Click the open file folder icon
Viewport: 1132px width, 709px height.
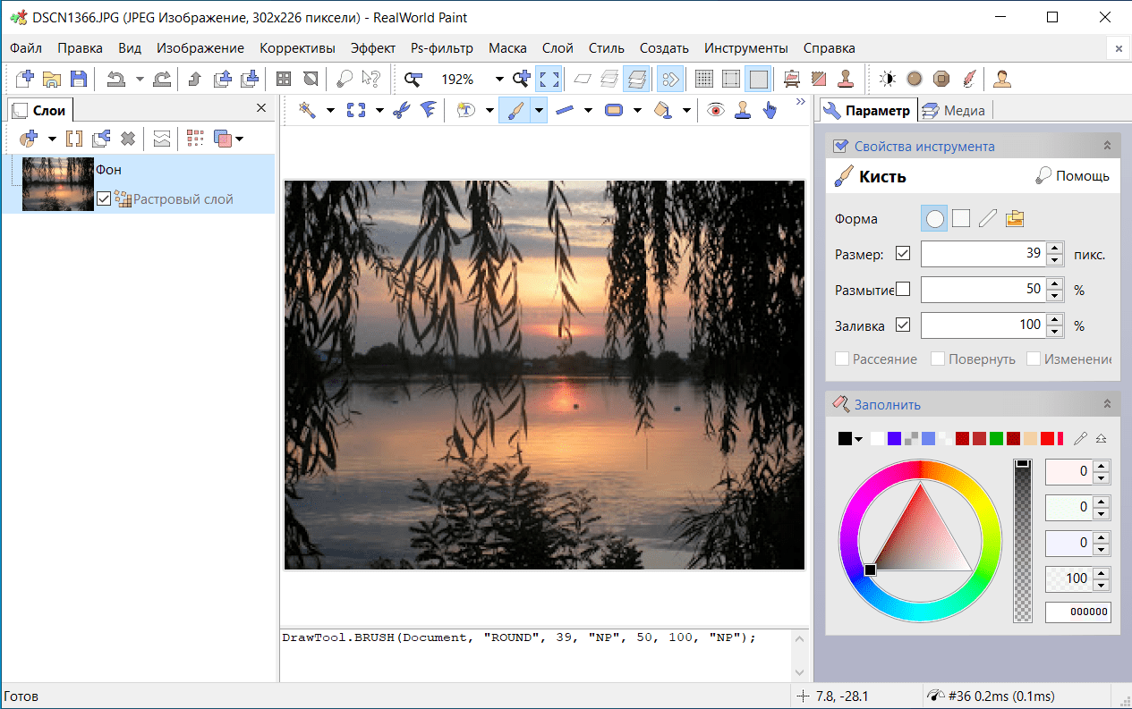coord(52,79)
